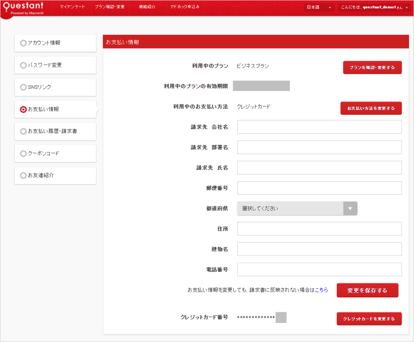Select the アカウント情報 radio option
414x342 pixels.
[x=23, y=43]
